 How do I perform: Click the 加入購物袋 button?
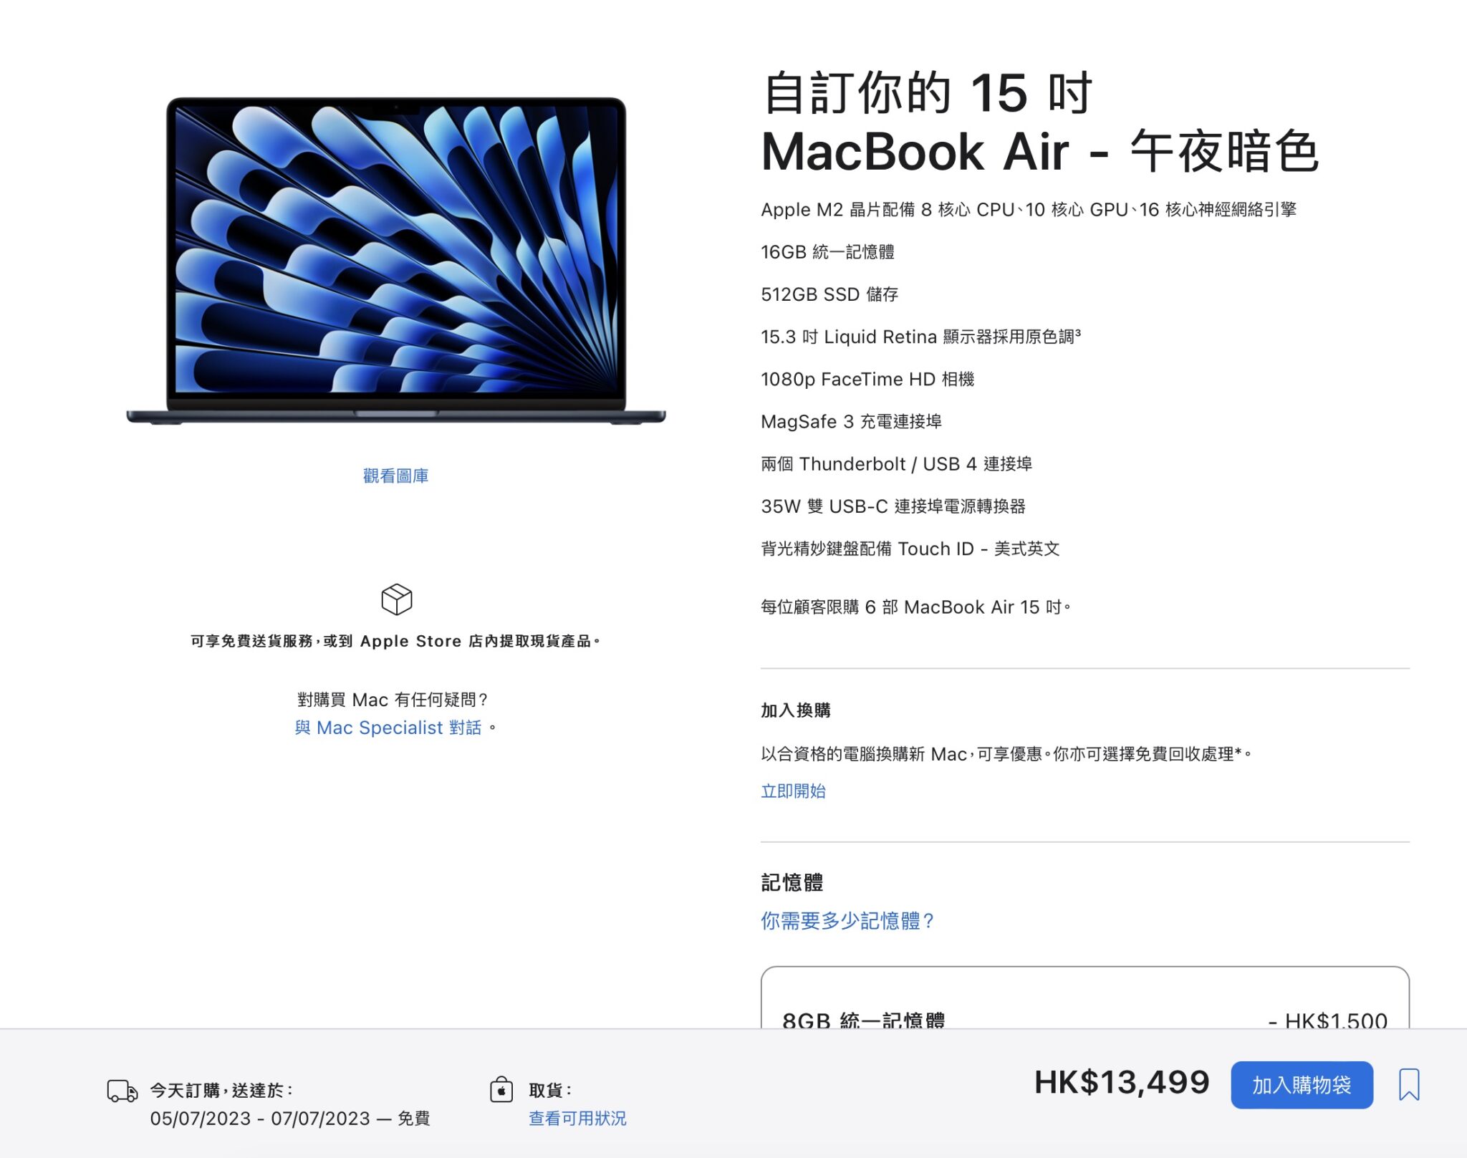coord(1302,1085)
